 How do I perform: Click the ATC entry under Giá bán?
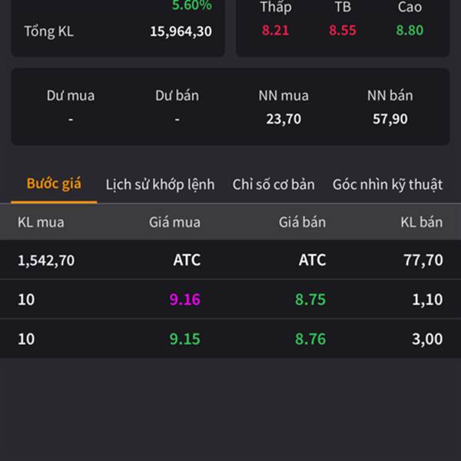click(x=312, y=260)
